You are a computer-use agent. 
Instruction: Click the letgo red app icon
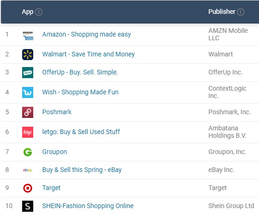point(28,132)
